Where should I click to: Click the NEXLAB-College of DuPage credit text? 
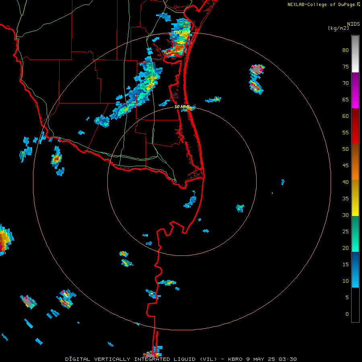coord(321,4)
